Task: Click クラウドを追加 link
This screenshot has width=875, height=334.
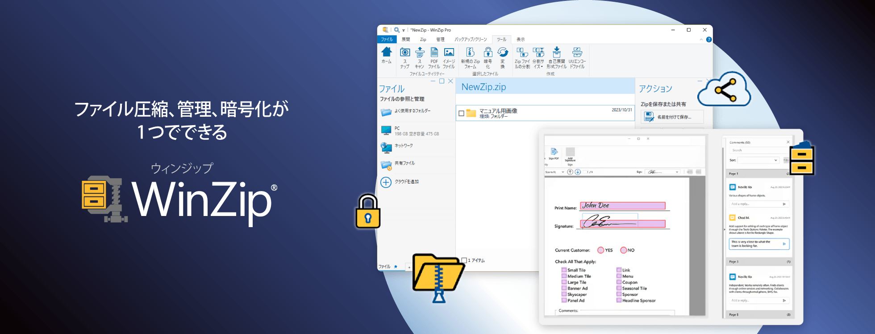Action: tap(407, 182)
